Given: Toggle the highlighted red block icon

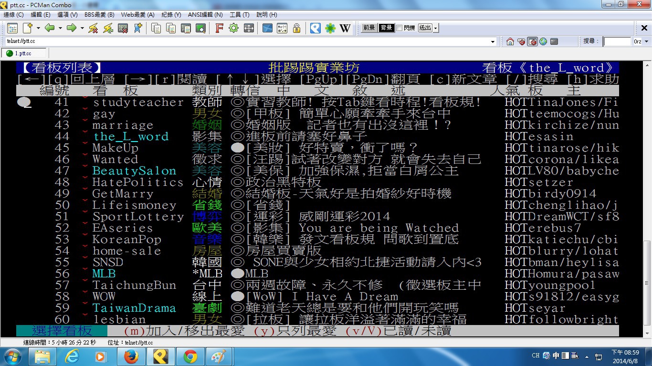Looking at the screenshot, I should point(532,42).
